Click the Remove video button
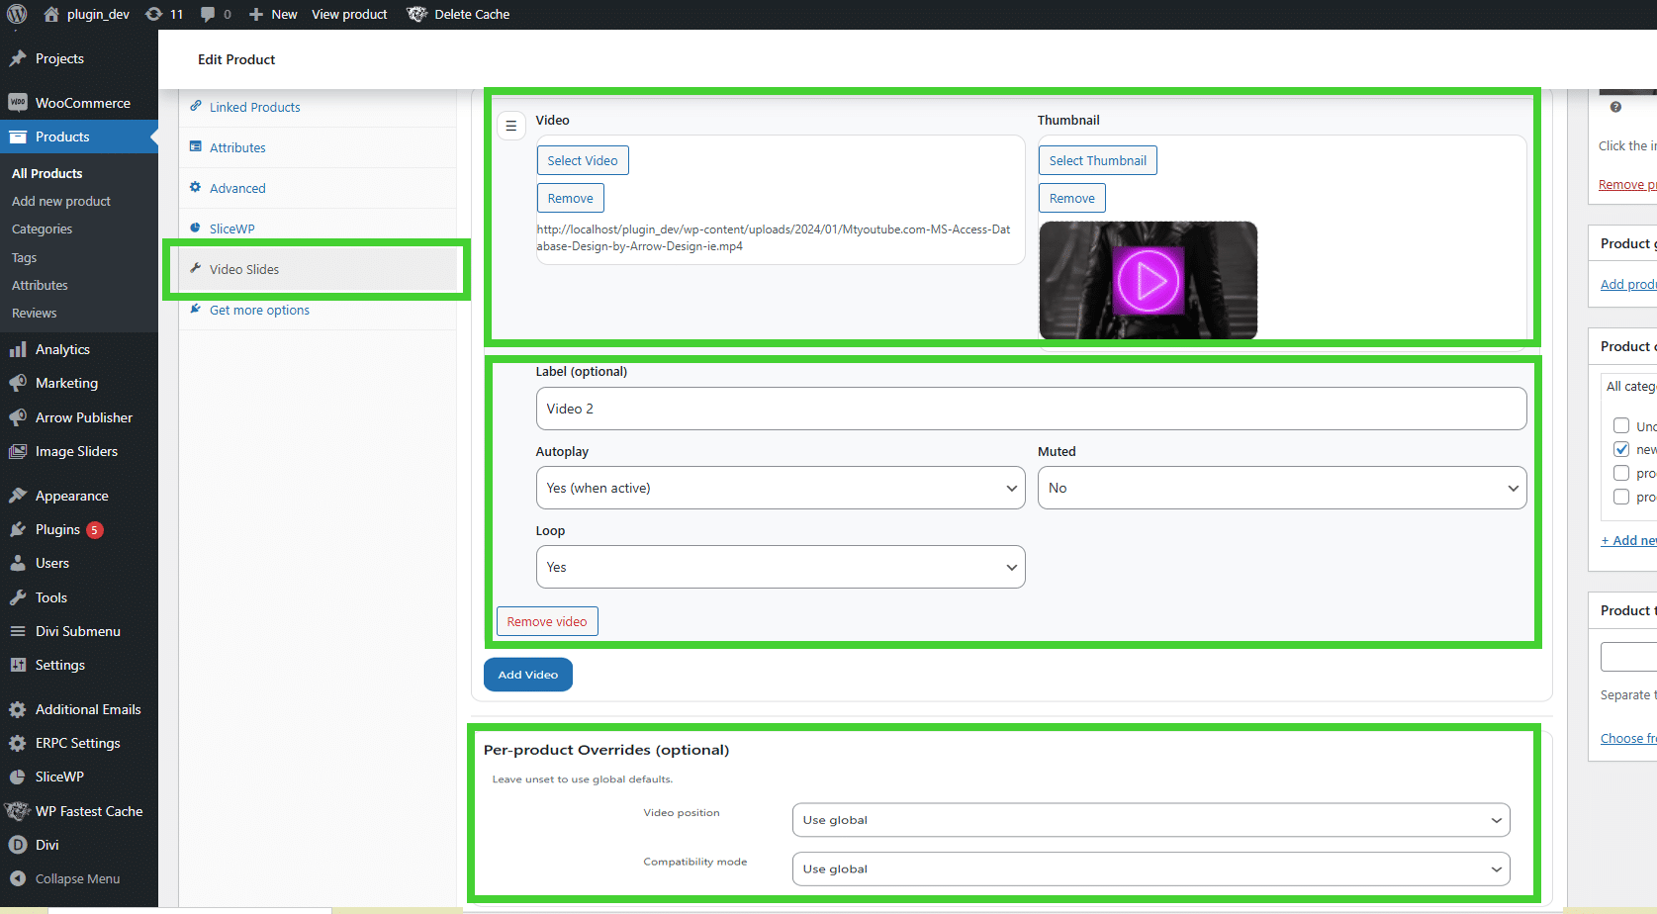 pos(546,620)
